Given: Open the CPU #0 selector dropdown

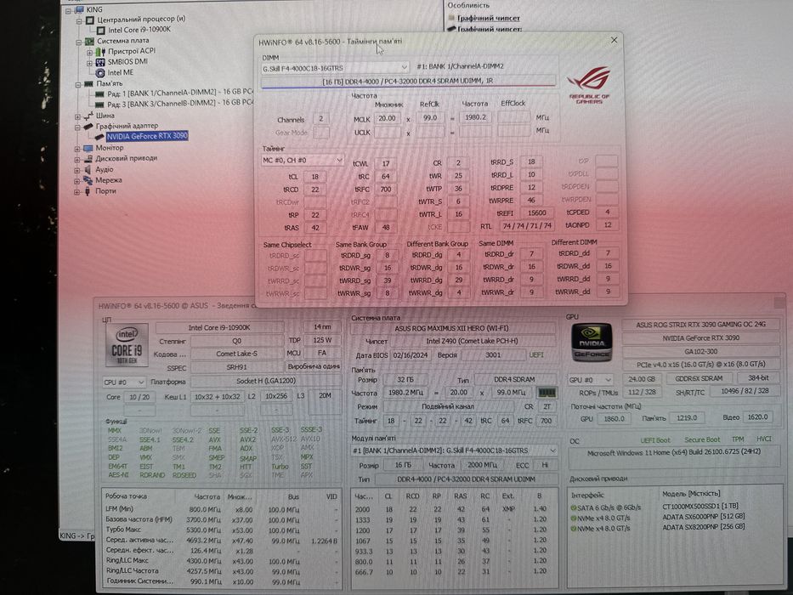Looking at the screenshot, I should click(x=124, y=382).
